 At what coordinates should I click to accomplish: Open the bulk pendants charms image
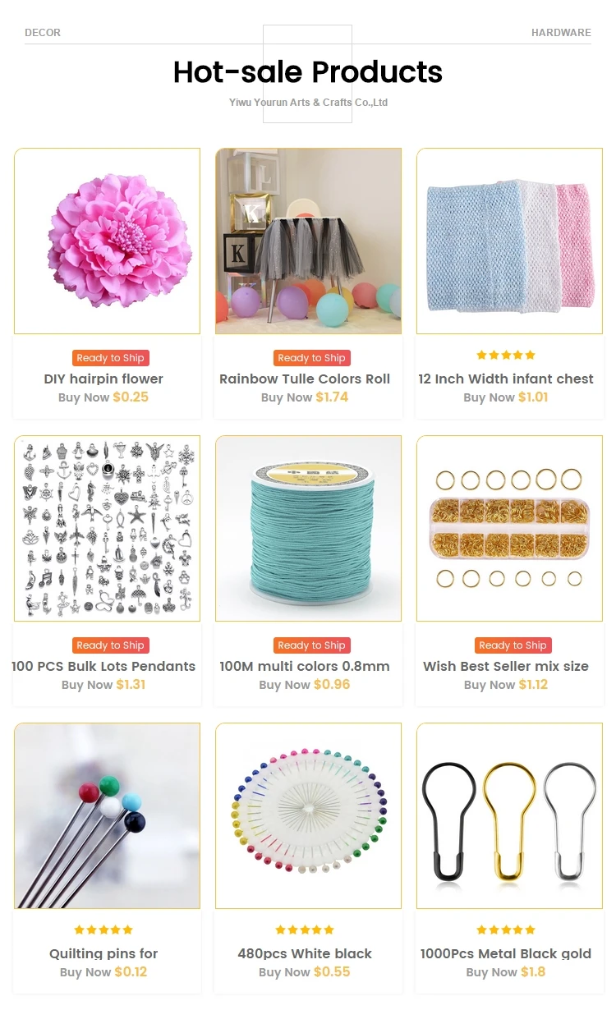pos(108,529)
